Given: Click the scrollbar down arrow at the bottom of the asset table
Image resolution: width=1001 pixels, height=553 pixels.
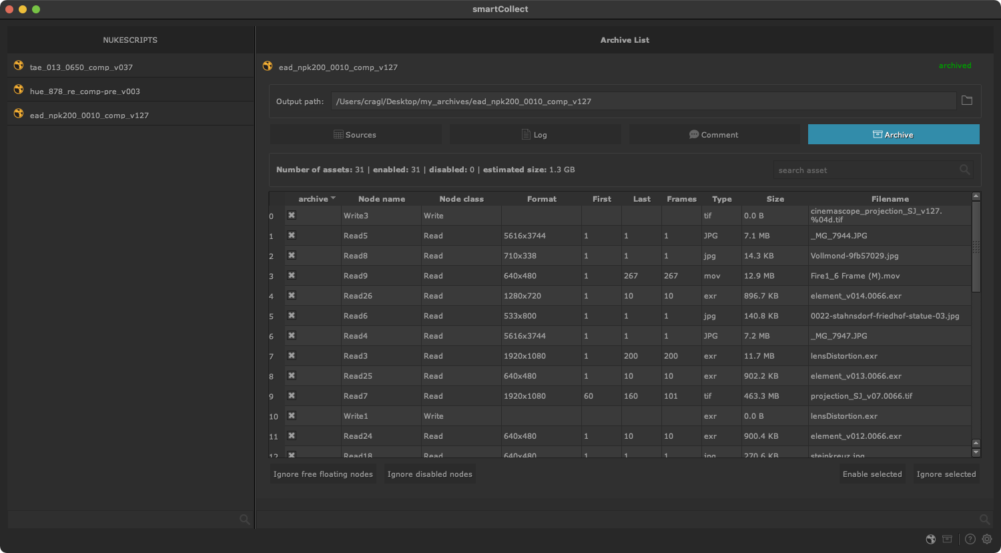Looking at the screenshot, I should coord(976,452).
